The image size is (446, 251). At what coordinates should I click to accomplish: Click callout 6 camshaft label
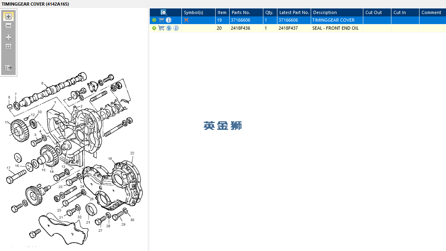(x=43, y=83)
